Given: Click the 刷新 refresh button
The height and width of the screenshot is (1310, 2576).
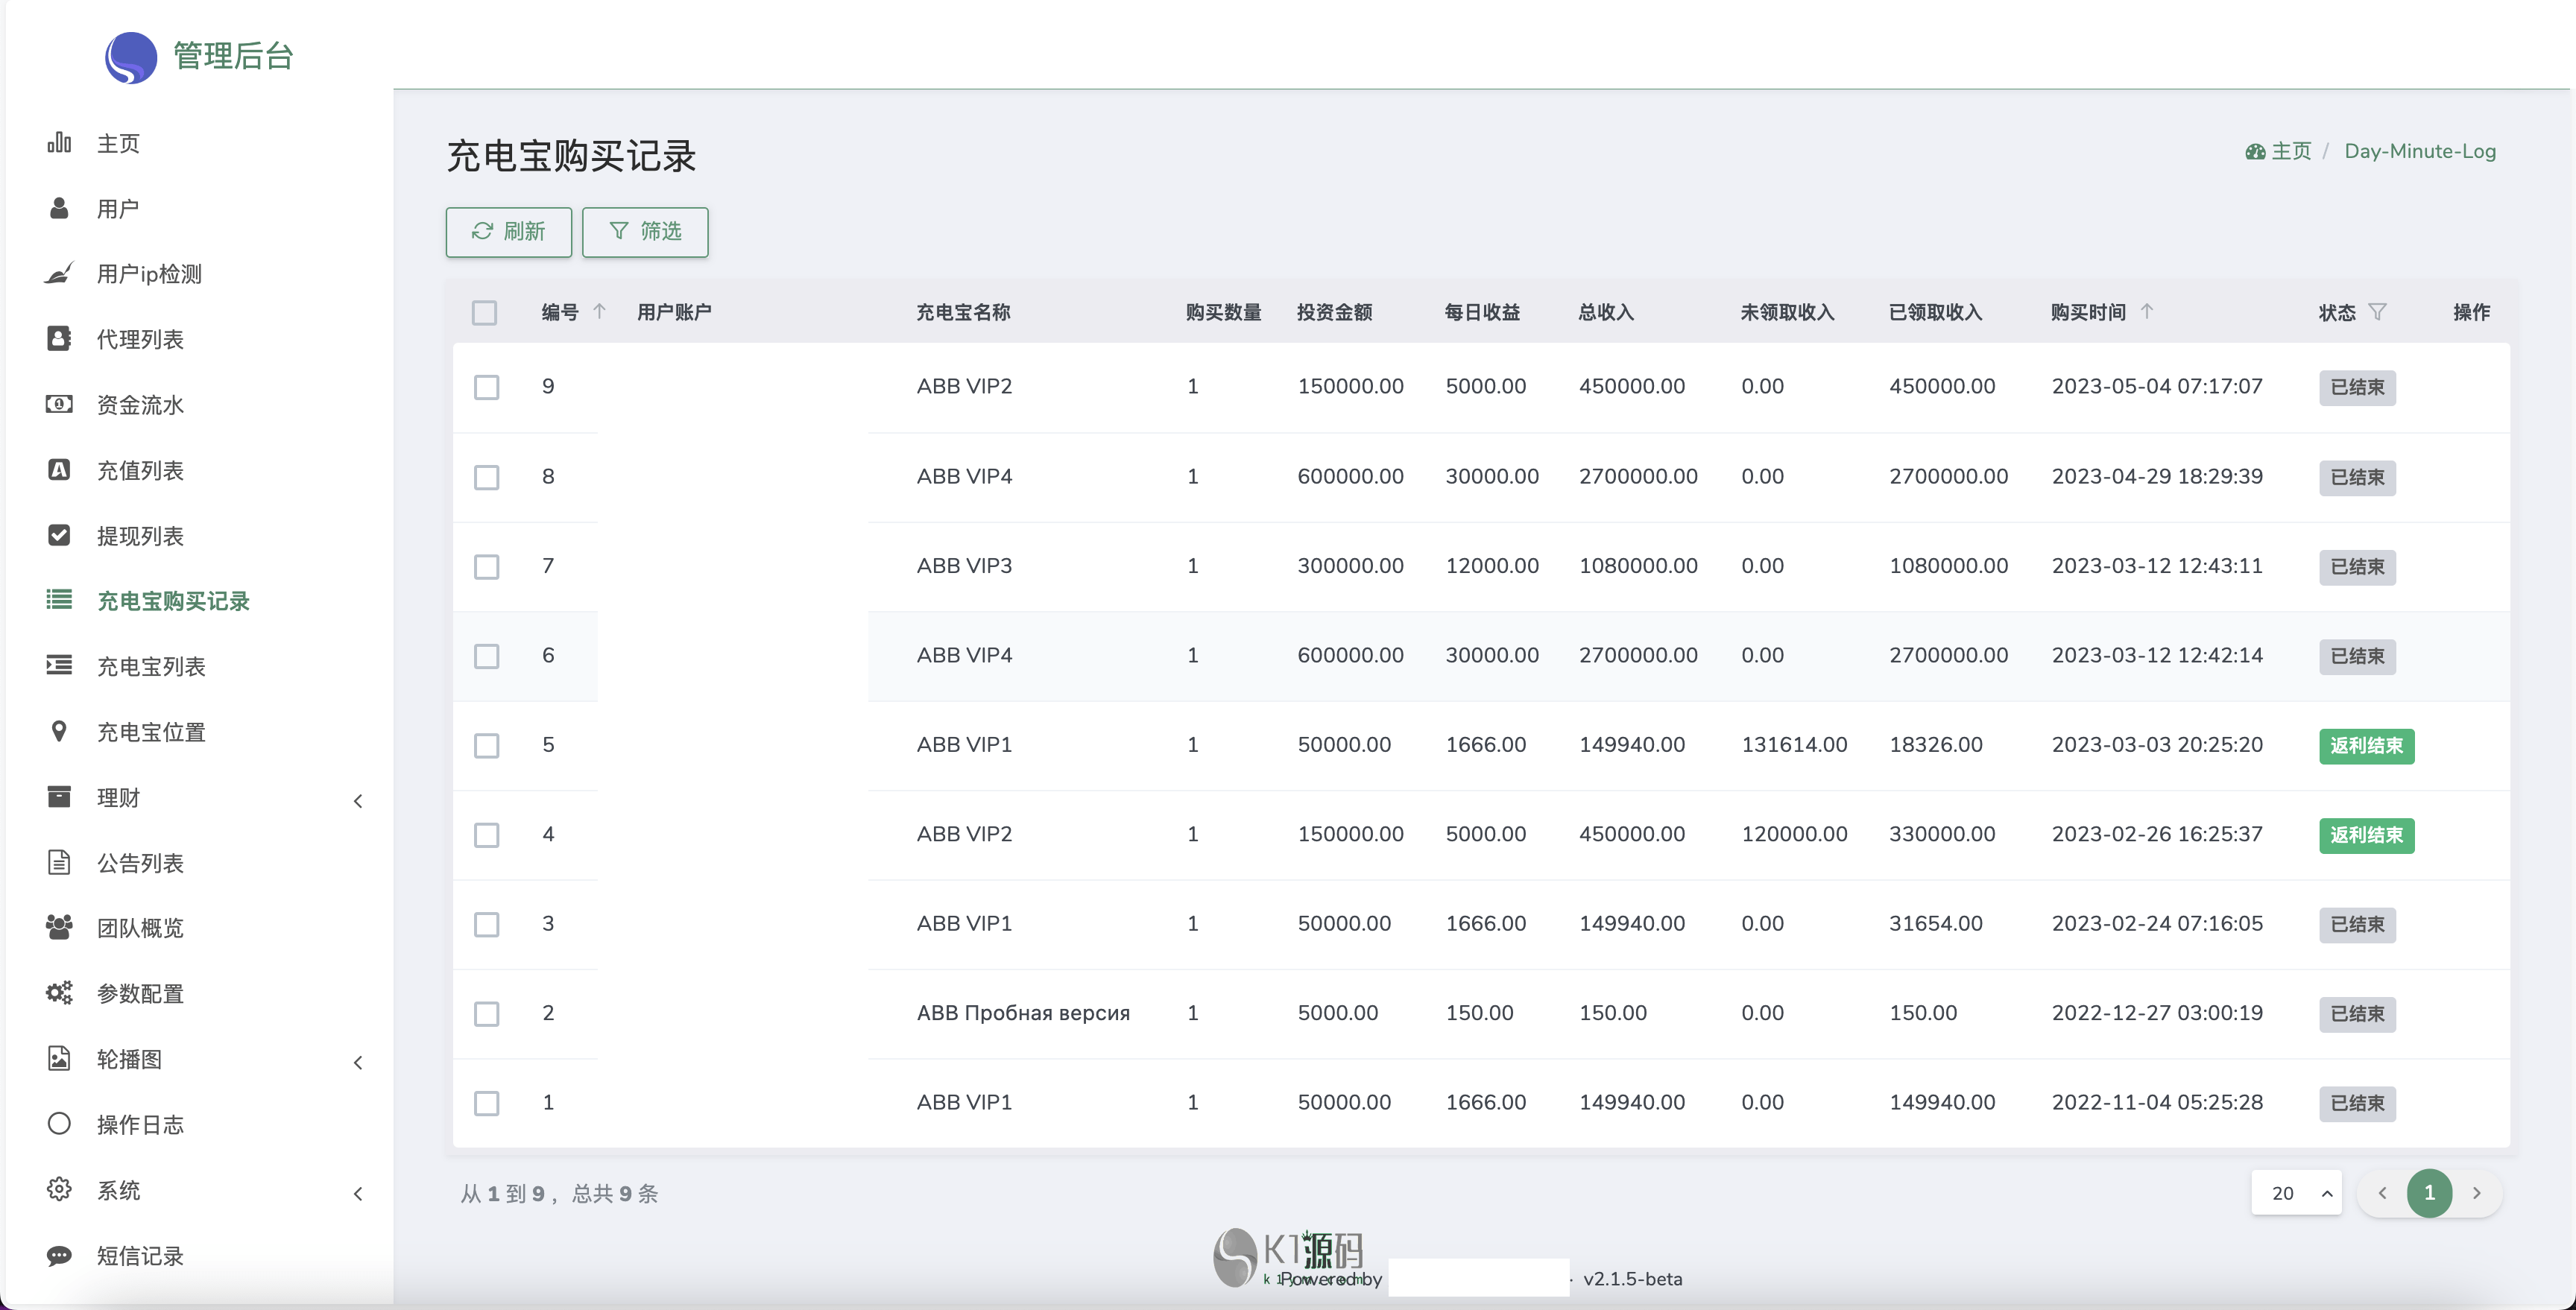Looking at the screenshot, I should [509, 232].
